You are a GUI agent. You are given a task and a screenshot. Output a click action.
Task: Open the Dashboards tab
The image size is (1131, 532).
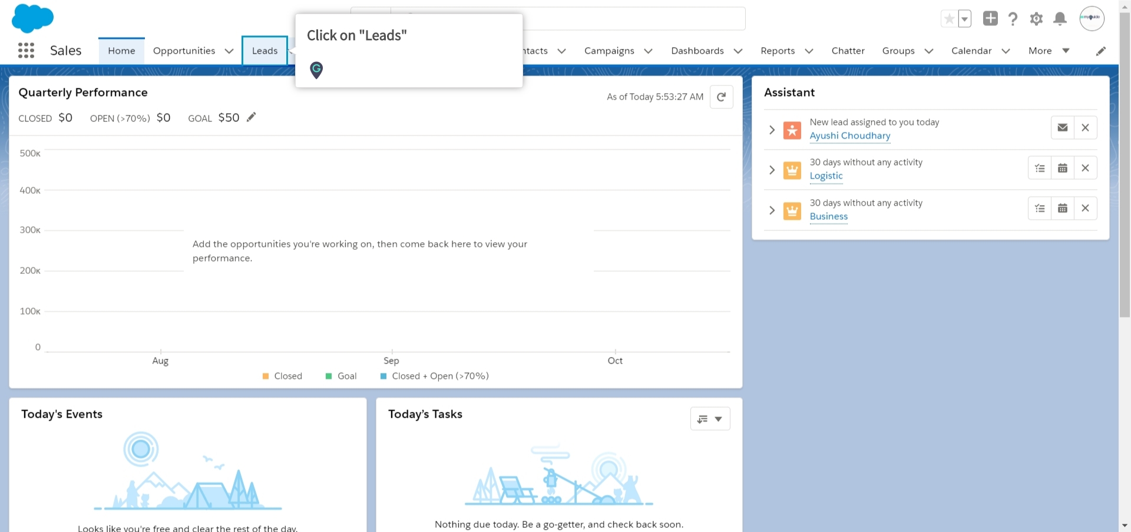click(697, 51)
